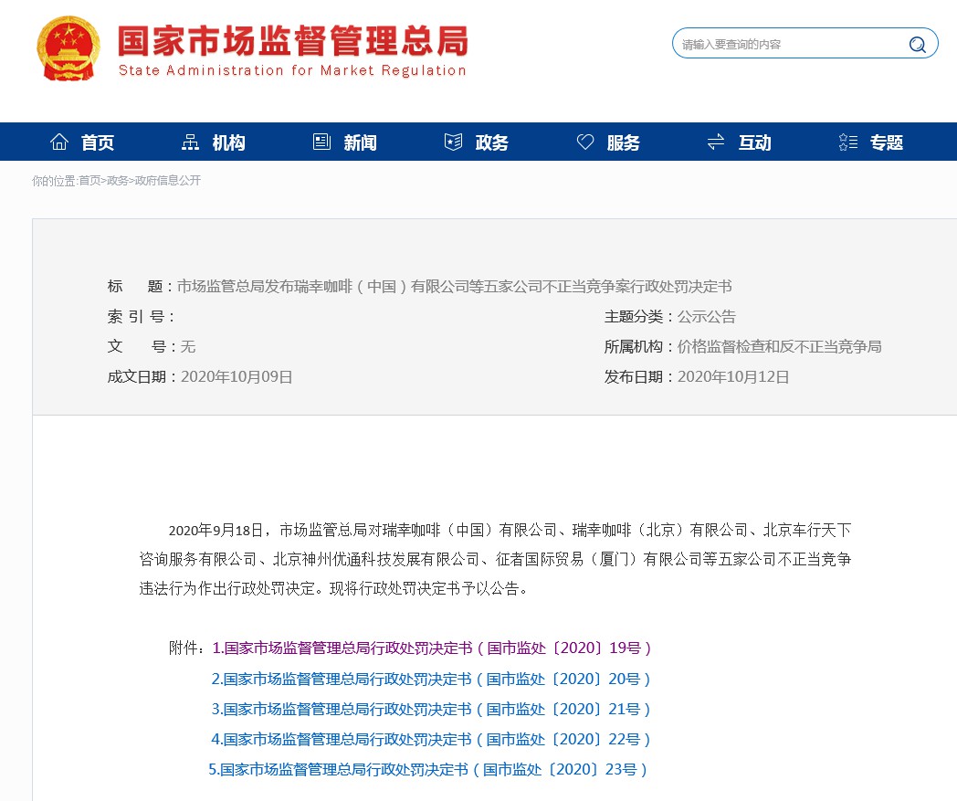
Task: Open the 新闻 navigation menu item
Action: pos(360,142)
